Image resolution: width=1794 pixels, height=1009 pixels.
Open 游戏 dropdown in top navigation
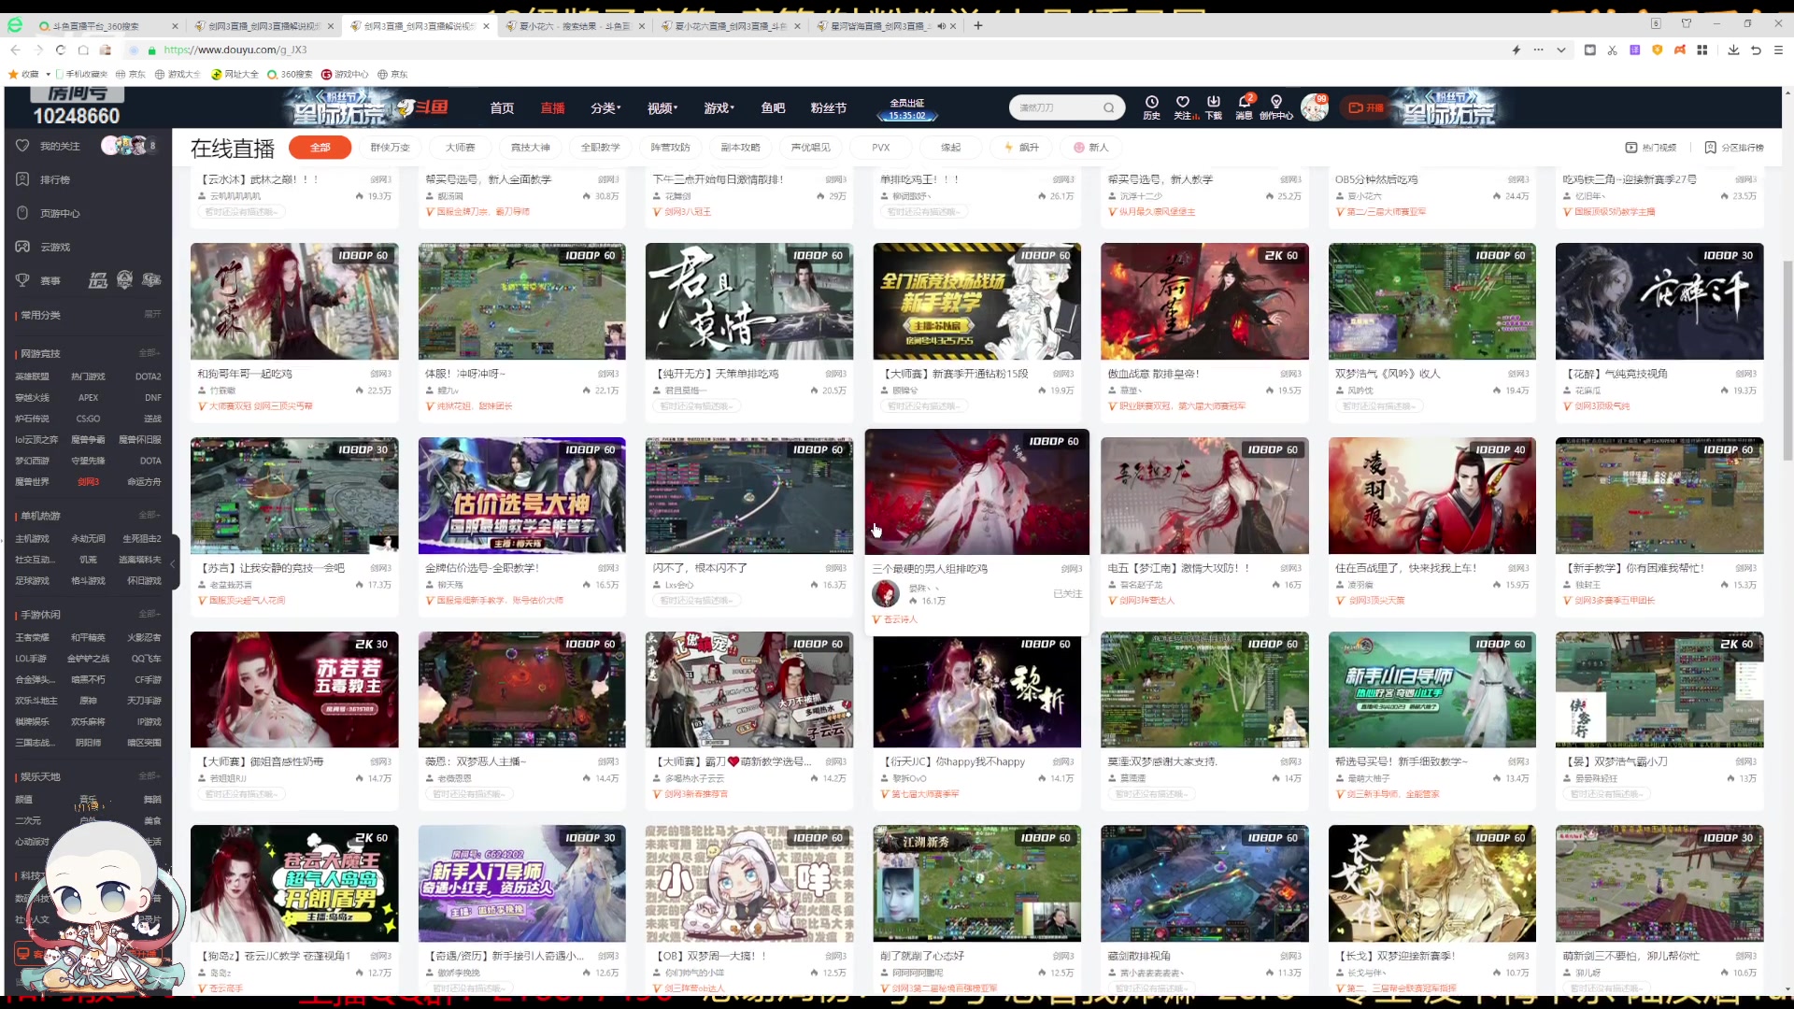pos(719,108)
